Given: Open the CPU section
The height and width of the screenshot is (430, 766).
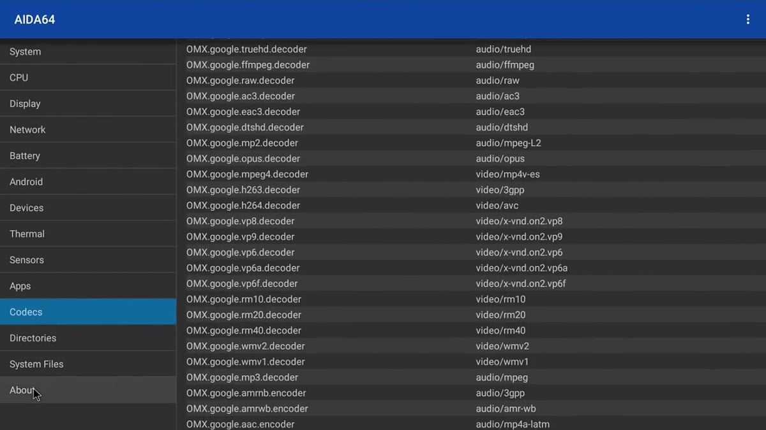Looking at the screenshot, I should (x=88, y=78).
